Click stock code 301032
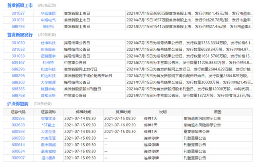Screen dimensions: 257x162 tap(18, 49)
